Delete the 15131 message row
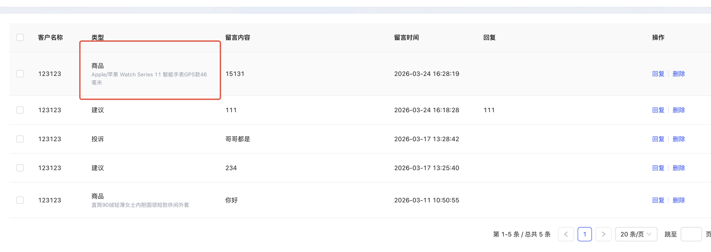Image resolution: width=711 pixels, height=252 pixels. (679, 74)
